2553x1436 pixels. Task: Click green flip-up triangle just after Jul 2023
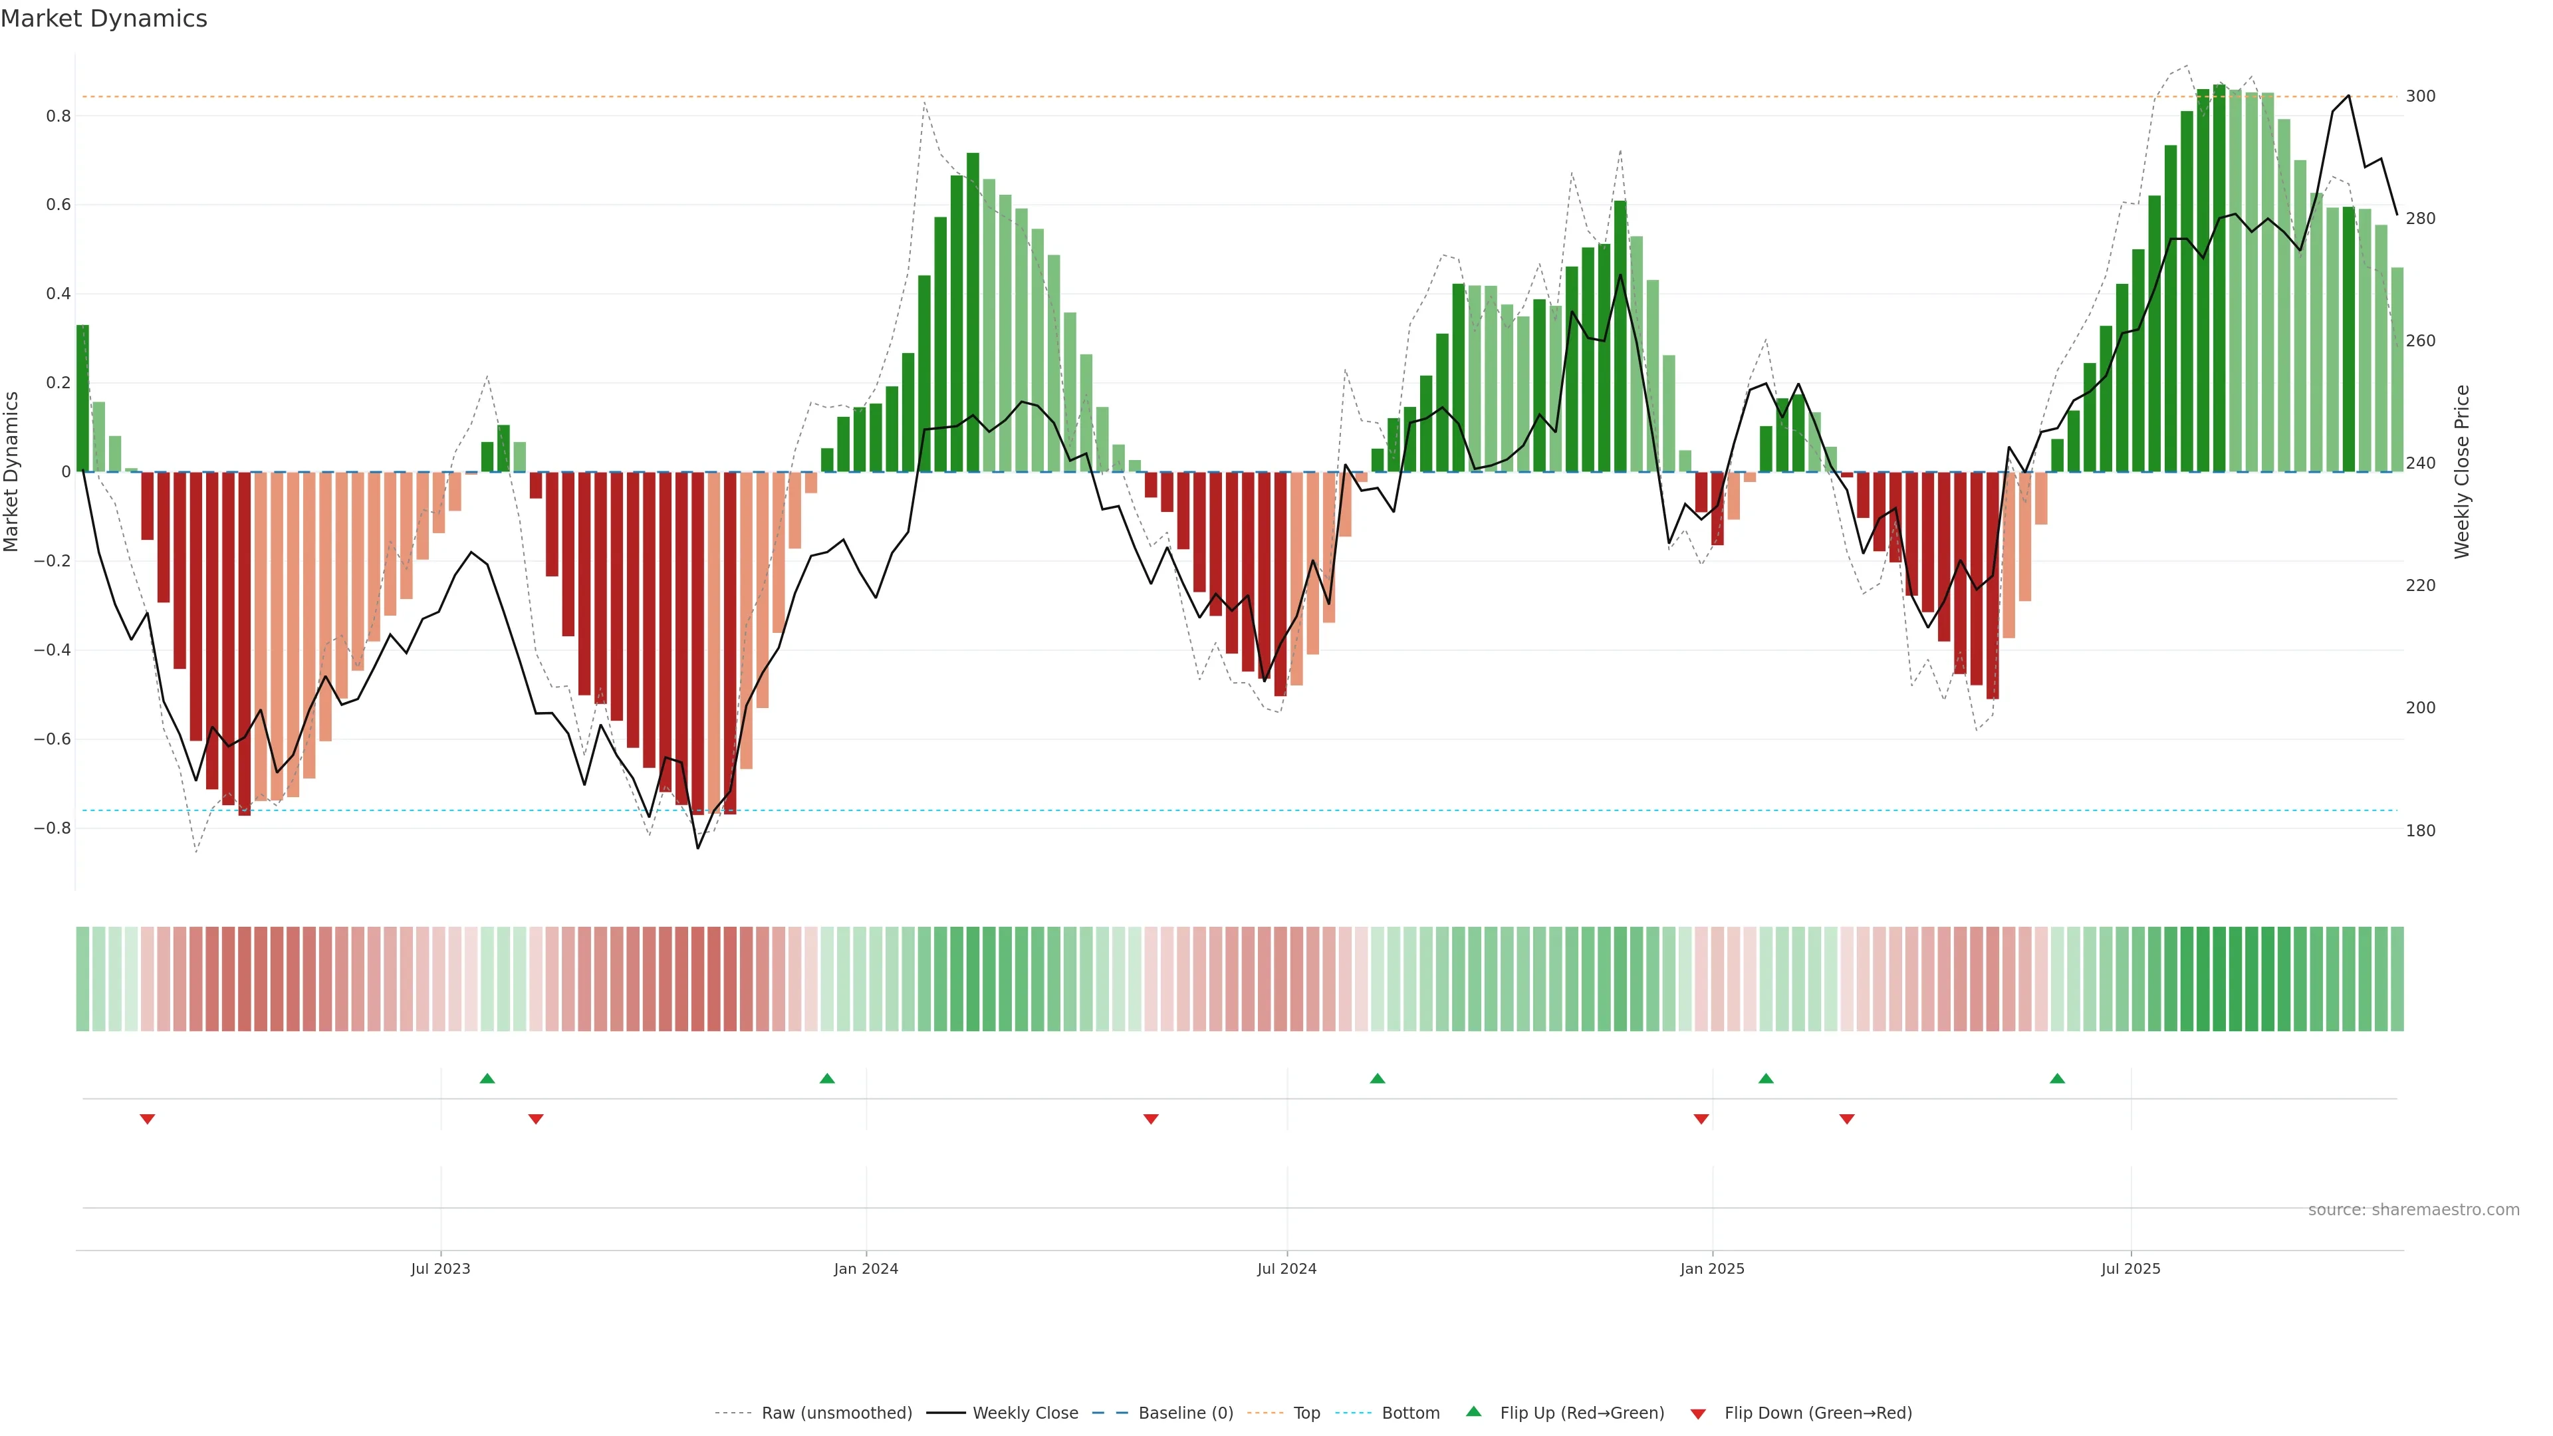point(487,1078)
